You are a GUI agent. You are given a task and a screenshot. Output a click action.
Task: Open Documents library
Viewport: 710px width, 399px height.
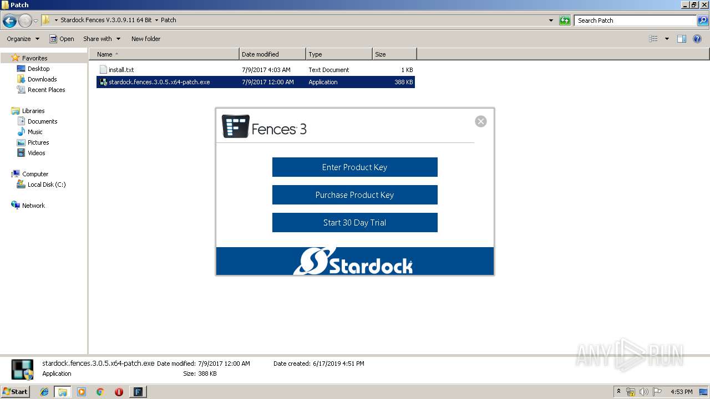click(x=42, y=121)
